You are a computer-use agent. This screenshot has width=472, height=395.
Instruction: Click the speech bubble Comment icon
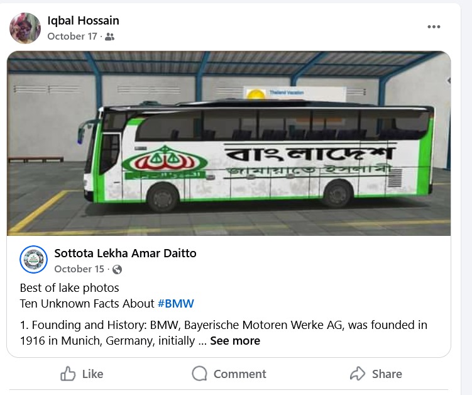(x=200, y=374)
